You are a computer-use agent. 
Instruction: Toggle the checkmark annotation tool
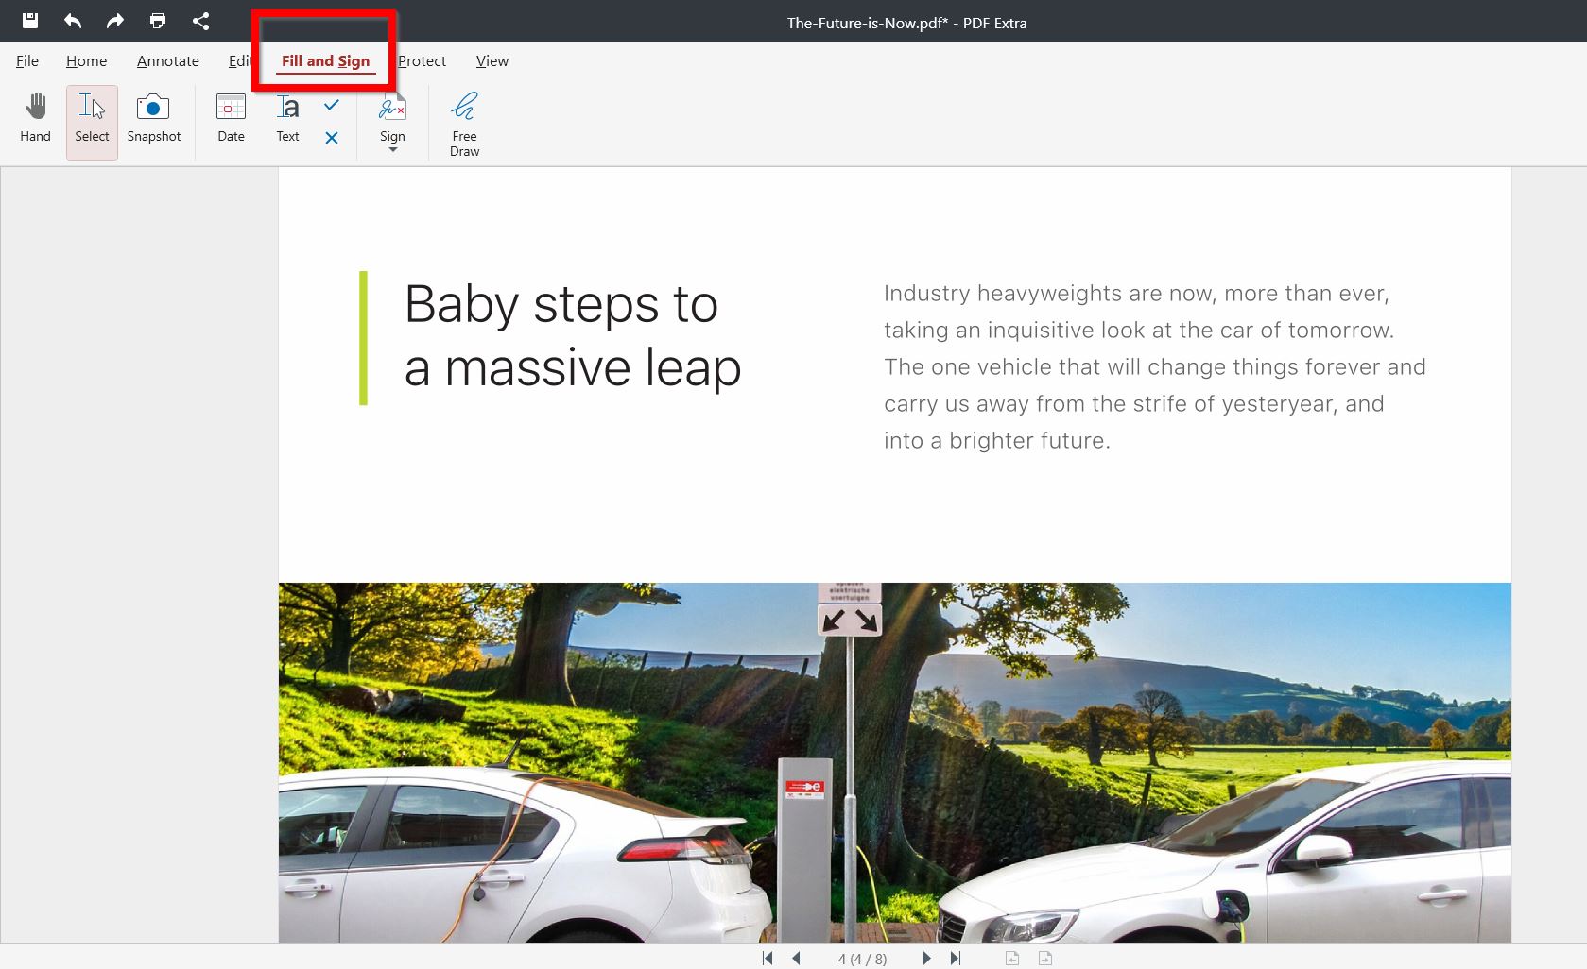click(331, 107)
